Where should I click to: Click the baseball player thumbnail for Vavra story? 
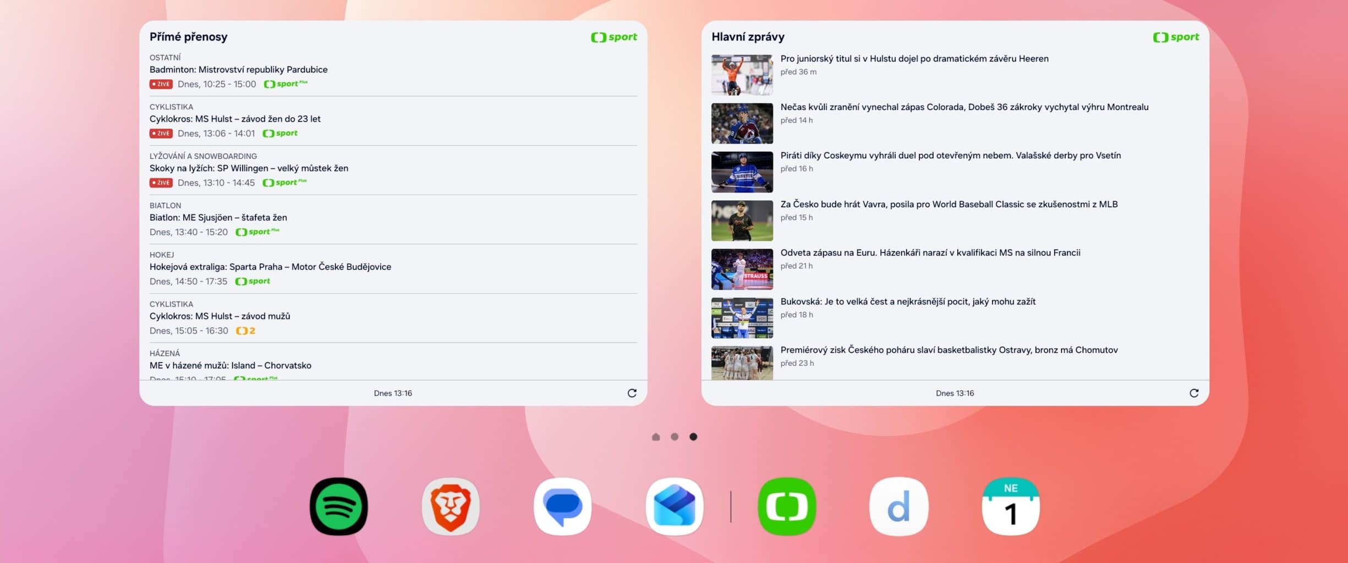[742, 220]
